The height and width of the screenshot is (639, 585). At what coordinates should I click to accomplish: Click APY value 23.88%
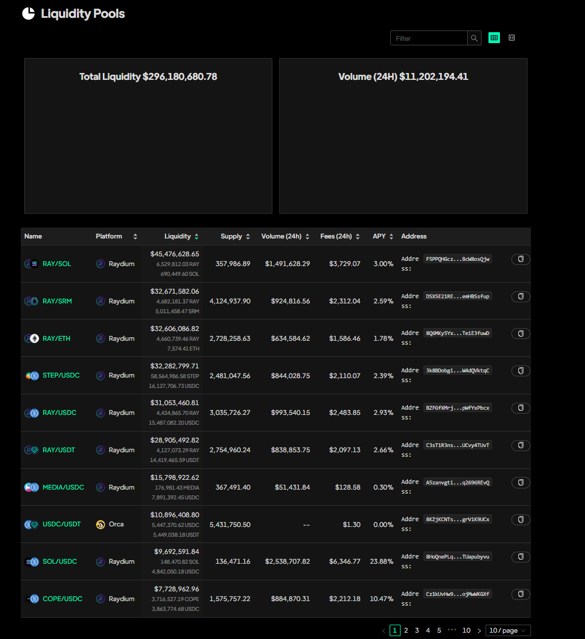tap(382, 561)
